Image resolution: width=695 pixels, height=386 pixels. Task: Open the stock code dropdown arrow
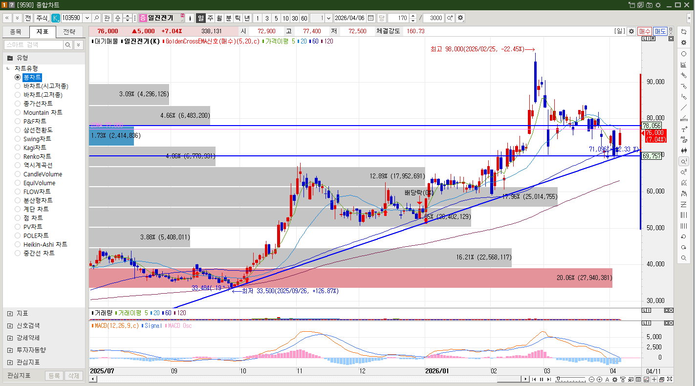[x=87, y=18]
